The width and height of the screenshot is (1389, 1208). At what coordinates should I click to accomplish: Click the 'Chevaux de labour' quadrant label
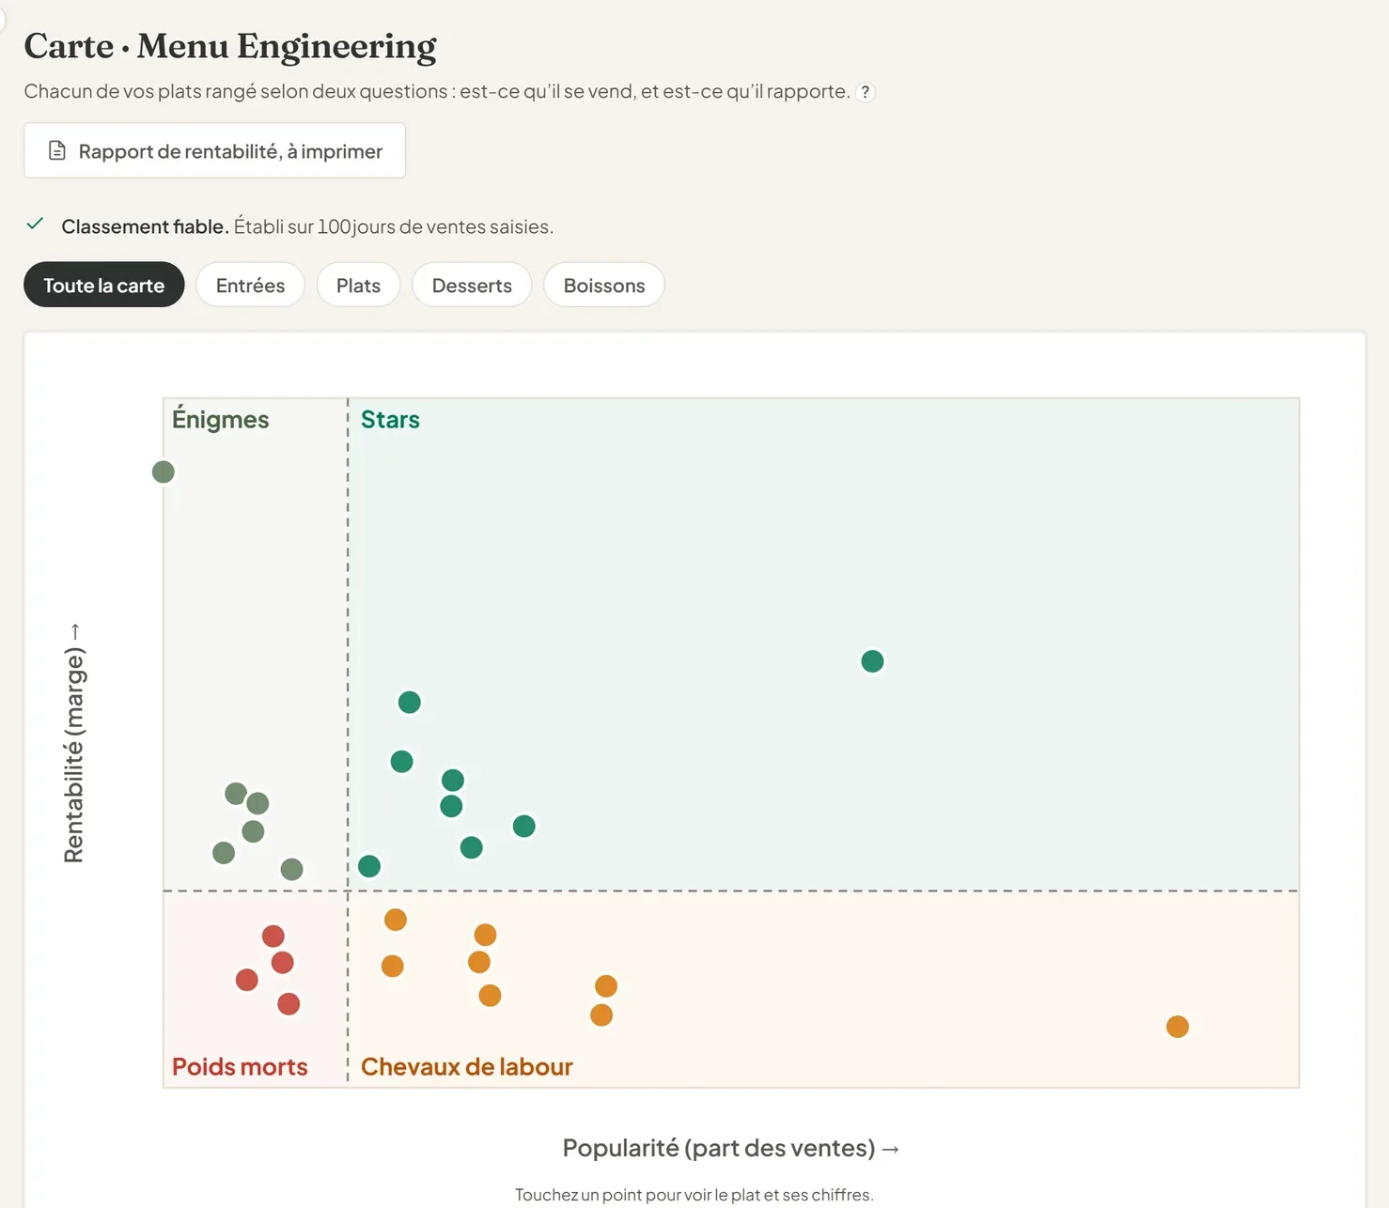(x=466, y=1067)
